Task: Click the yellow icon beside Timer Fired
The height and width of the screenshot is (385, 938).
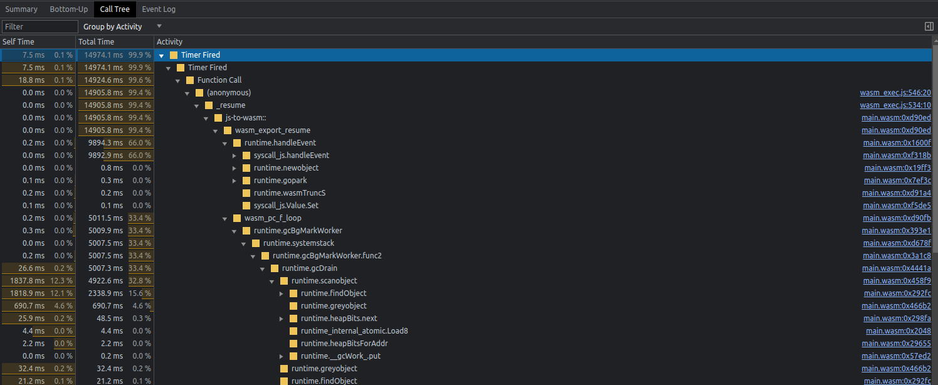Action: pyautogui.click(x=175, y=55)
